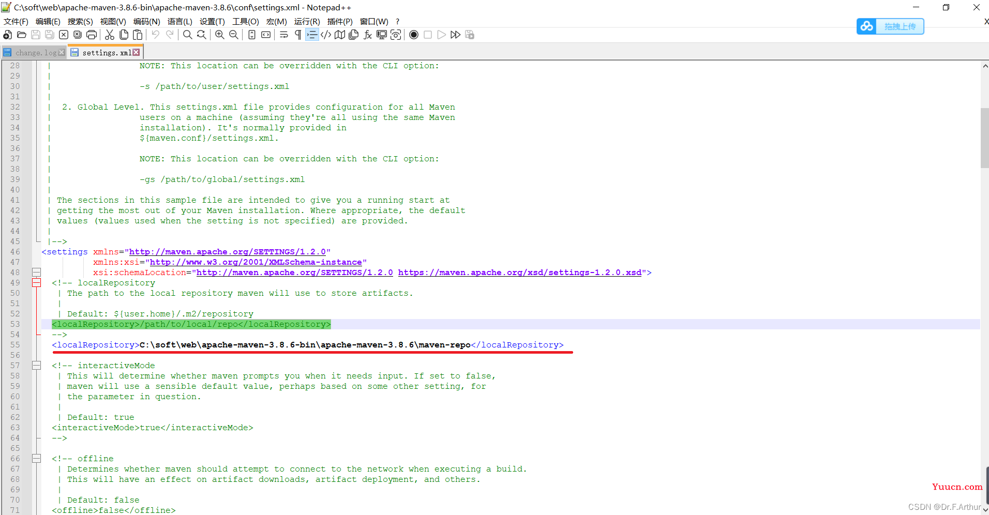This screenshot has height=515, width=989.
Task: Collapse the interactiveMode comment fold on line 57
Action: tap(36, 366)
